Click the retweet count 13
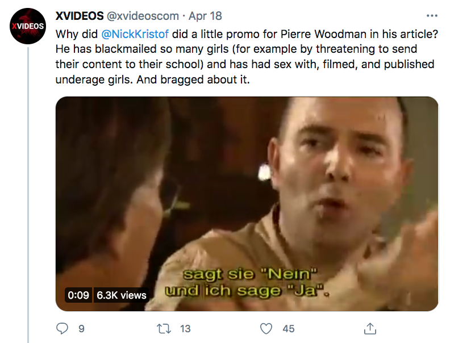Viewport: 450px width, 343px height. tap(185, 329)
